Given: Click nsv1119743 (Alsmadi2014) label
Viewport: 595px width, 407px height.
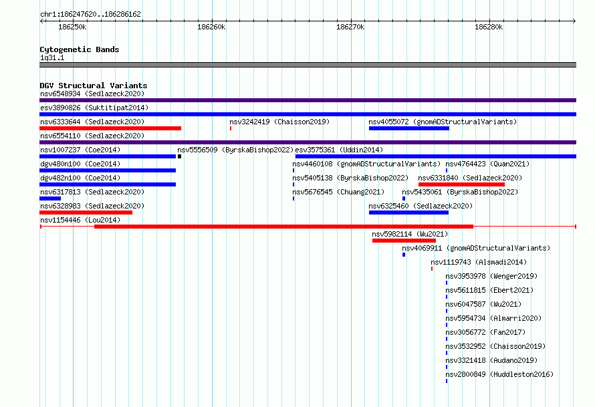Looking at the screenshot, I should click(479, 262).
